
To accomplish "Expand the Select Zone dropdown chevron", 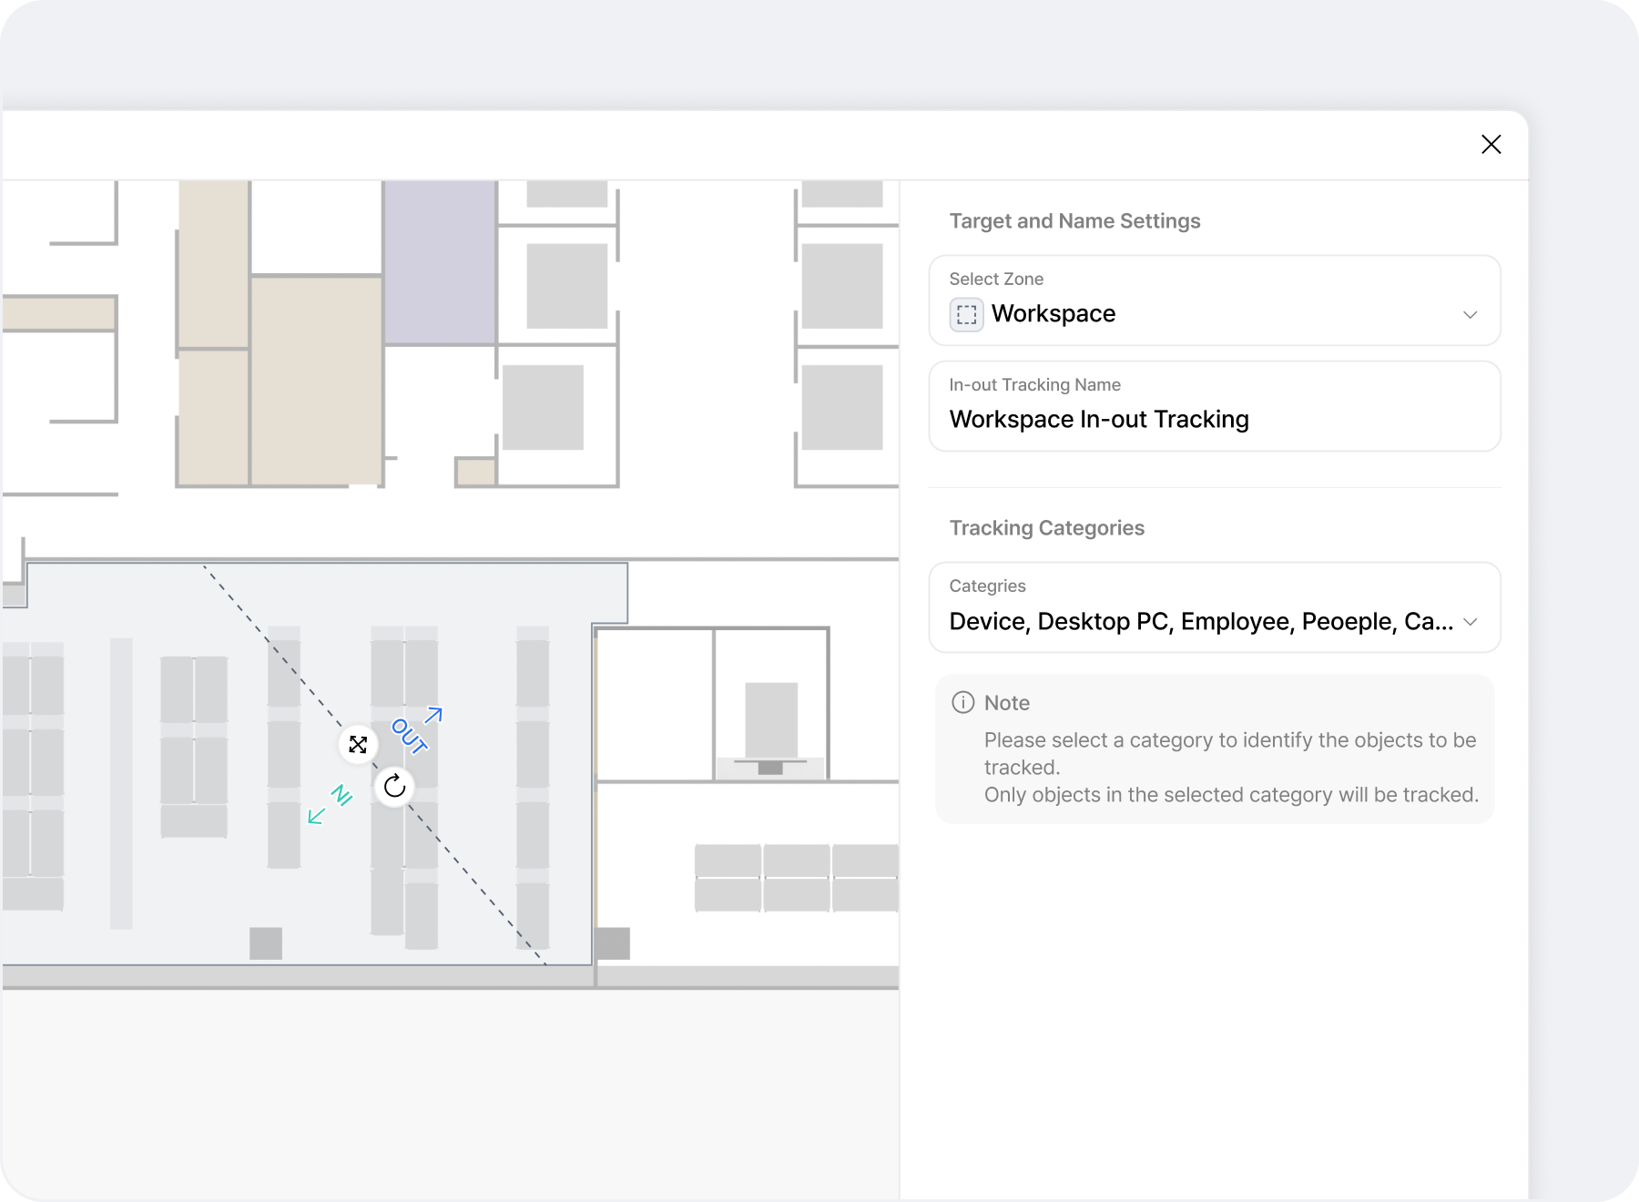I will 1470,315.
